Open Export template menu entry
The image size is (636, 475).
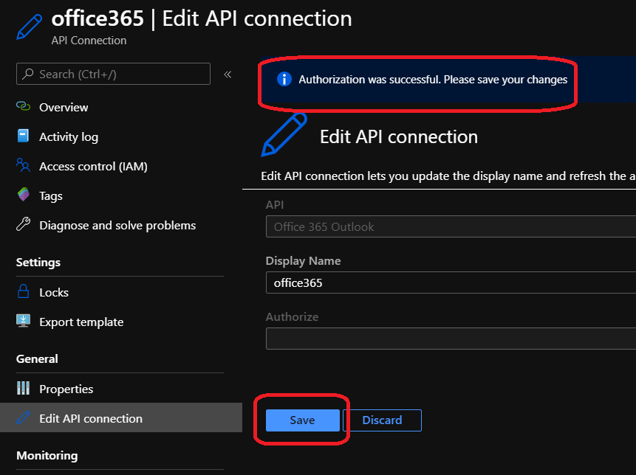(81, 322)
